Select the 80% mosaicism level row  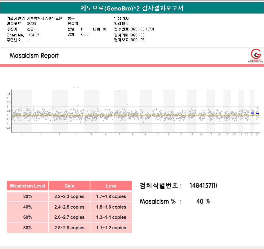pyautogui.click(x=28, y=228)
